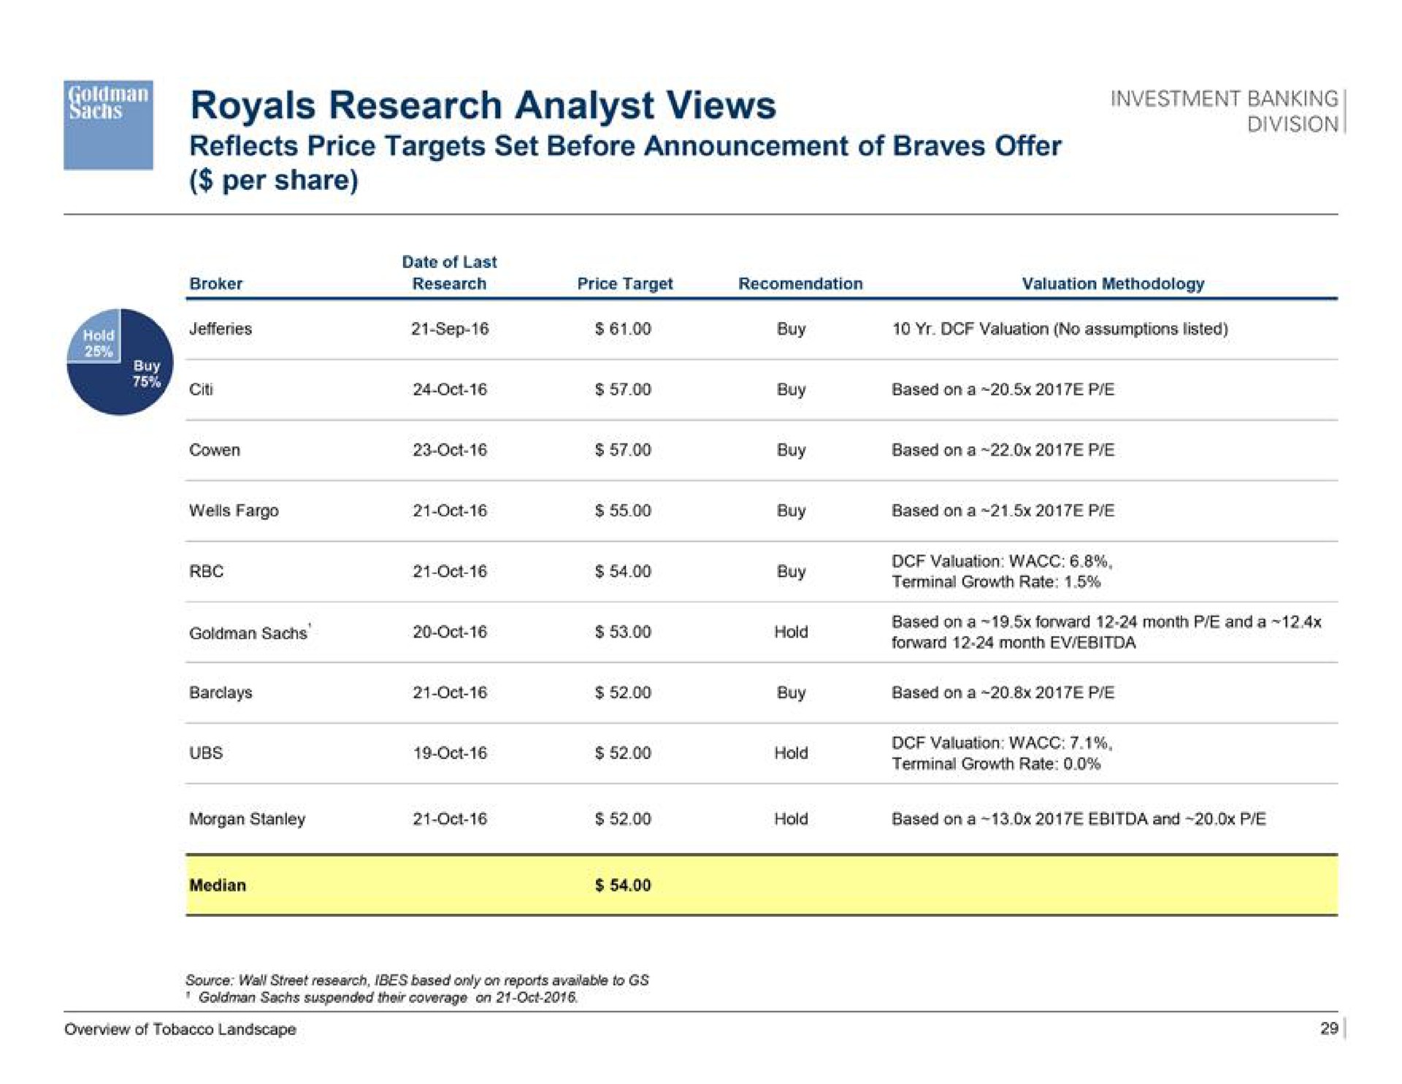Viewport: 1402px width, 1084px height.
Task: Click the 'Royals Research Analyst Views' title
Action: click(483, 104)
